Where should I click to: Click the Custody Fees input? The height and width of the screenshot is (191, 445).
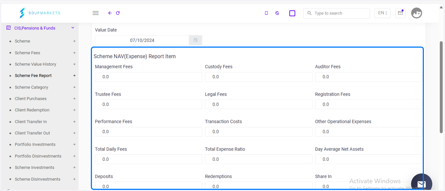pyautogui.click(x=258, y=77)
